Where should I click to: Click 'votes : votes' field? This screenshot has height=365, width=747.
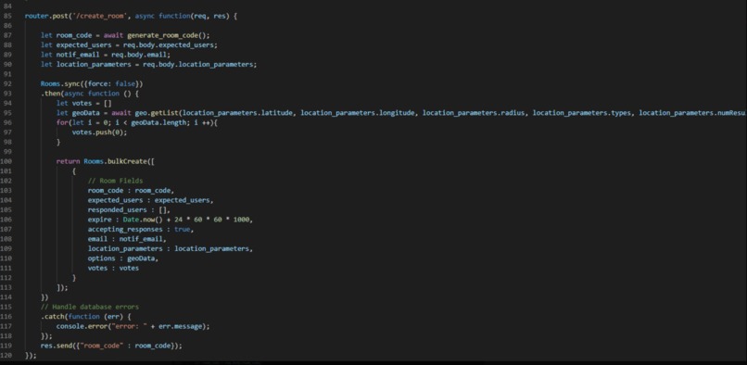(113, 269)
